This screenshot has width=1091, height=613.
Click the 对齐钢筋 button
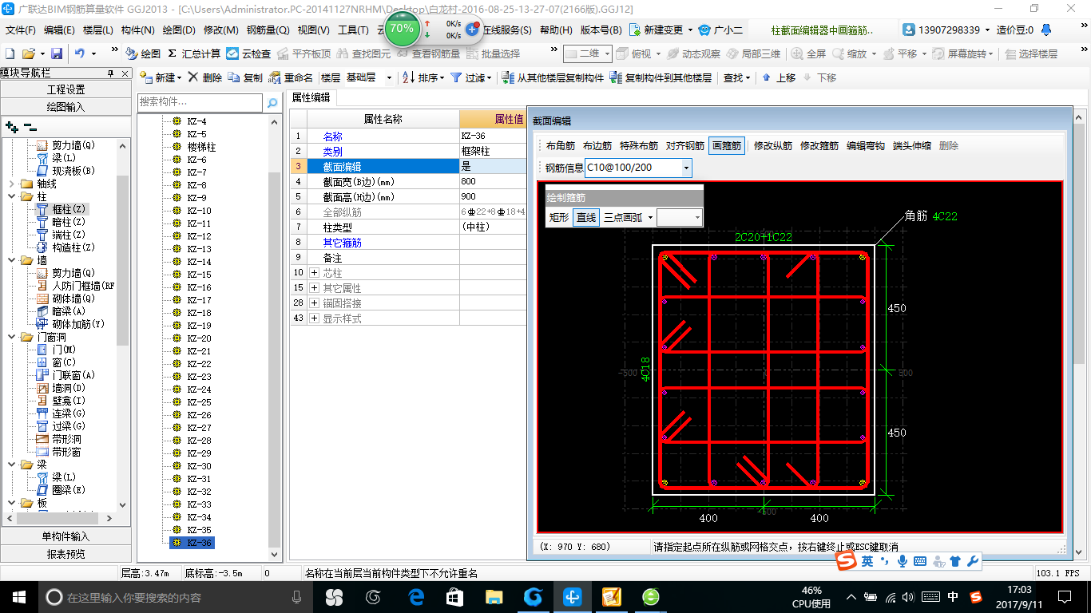685,146
